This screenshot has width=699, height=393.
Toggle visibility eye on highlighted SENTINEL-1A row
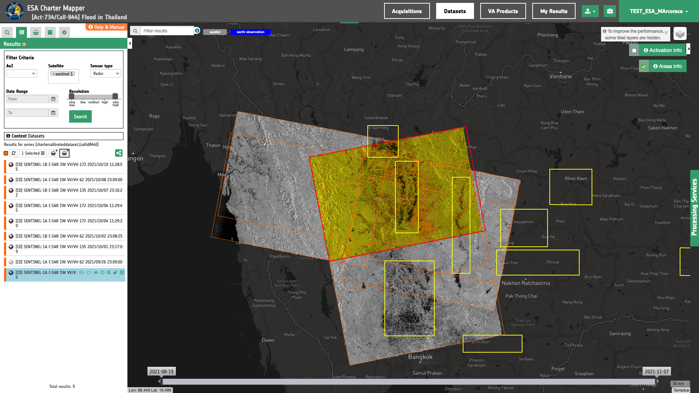[96, 273]
